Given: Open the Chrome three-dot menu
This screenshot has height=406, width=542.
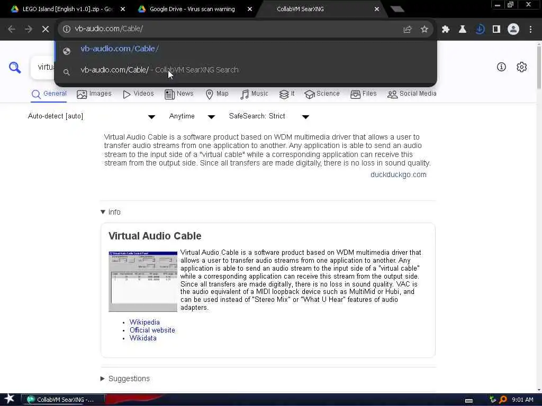Looking at the screenshot, I should pos(530,30).
